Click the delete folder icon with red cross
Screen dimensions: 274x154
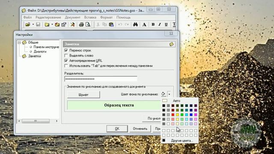tap(57, 24)
